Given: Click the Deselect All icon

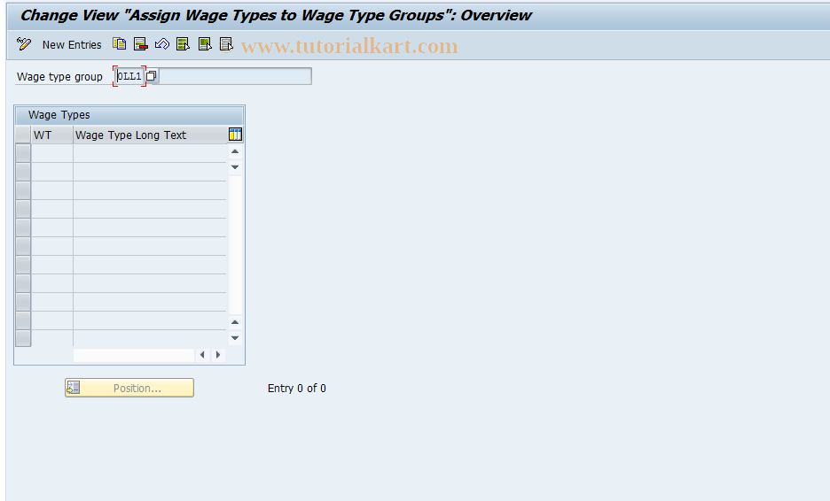Looking at the screenshot, I should (226, 44).
